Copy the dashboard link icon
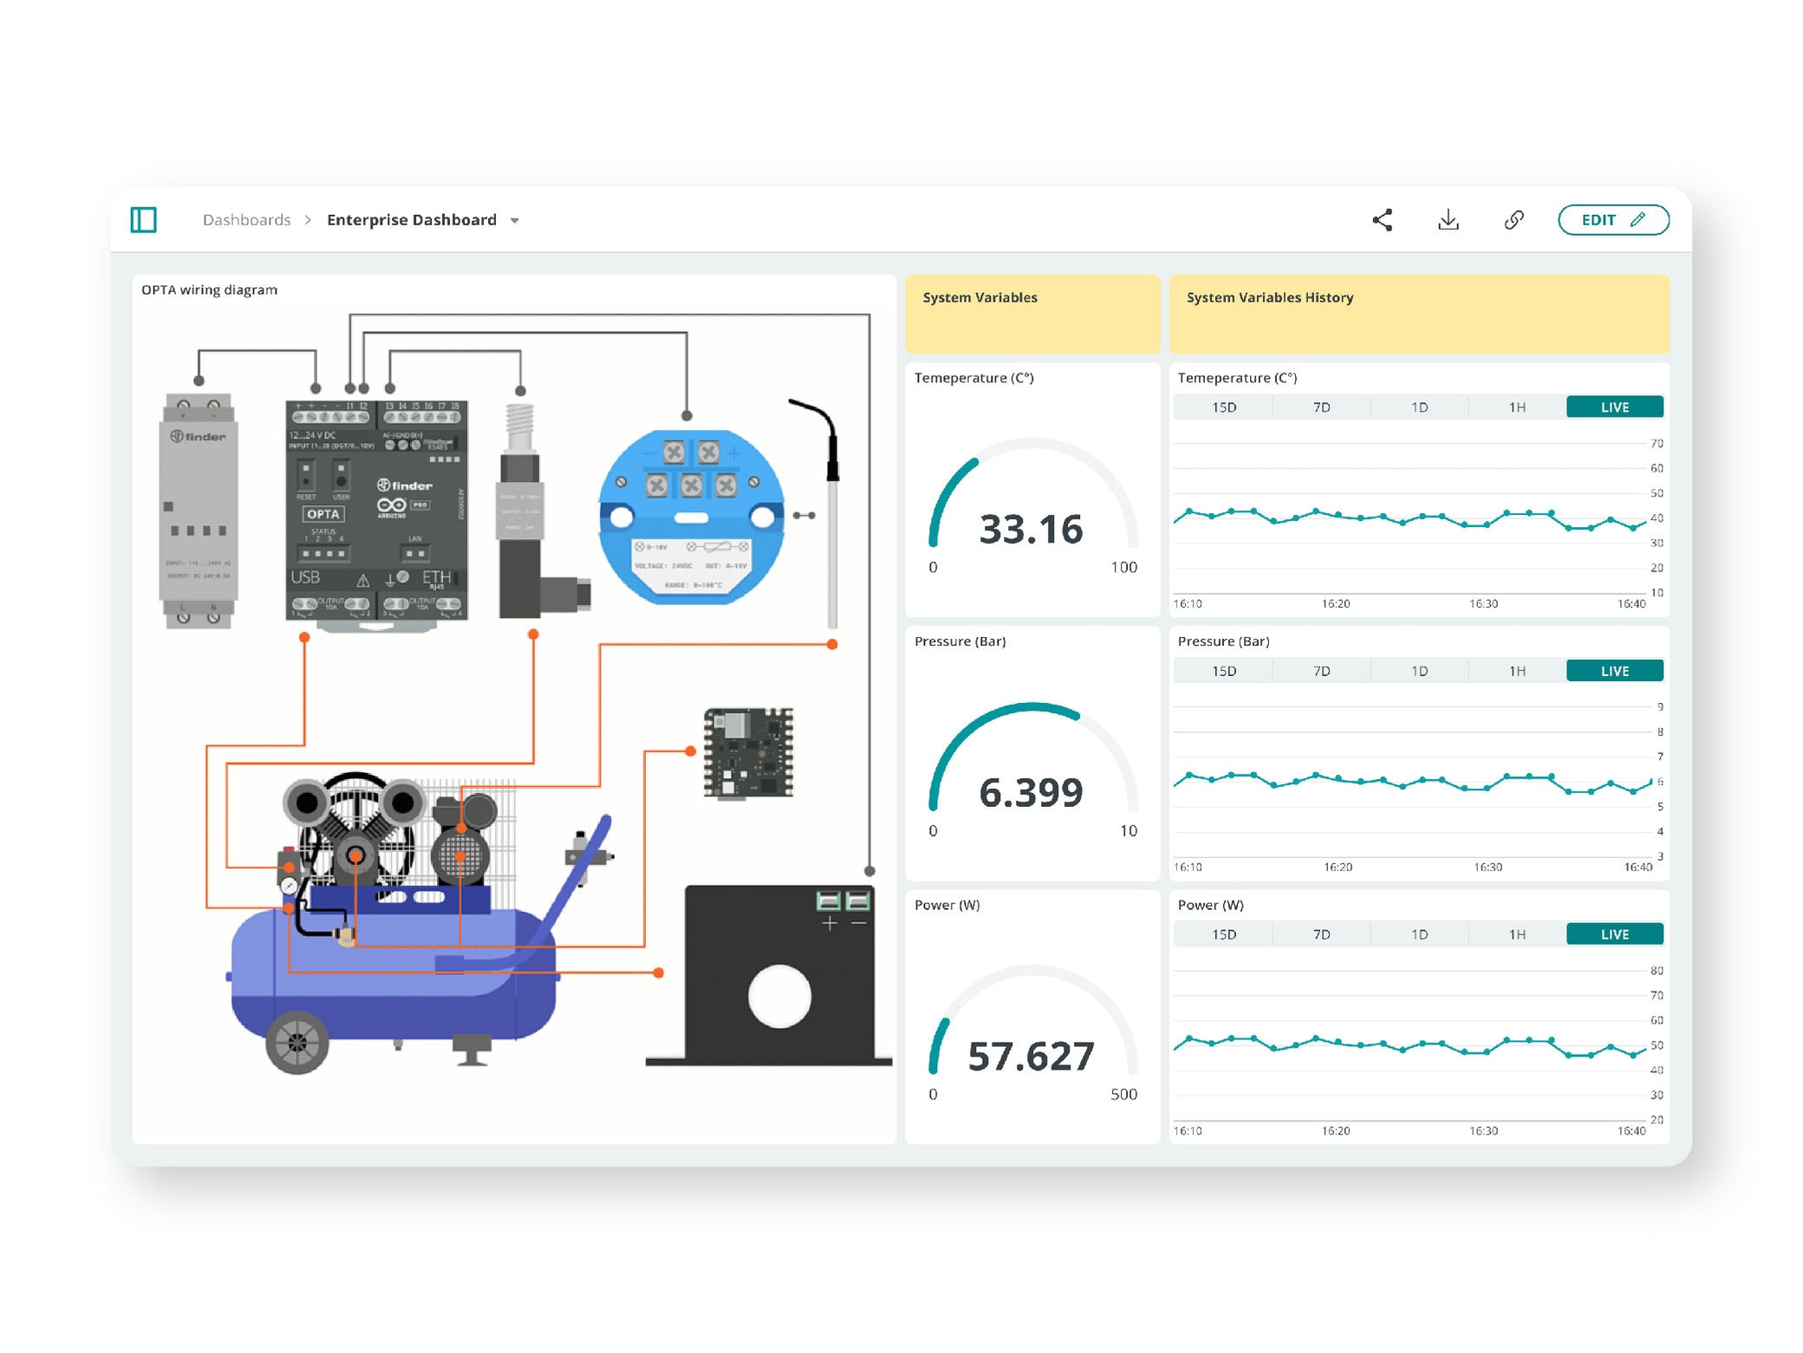This screenshot has width=1803, height=1353. 1513,219
